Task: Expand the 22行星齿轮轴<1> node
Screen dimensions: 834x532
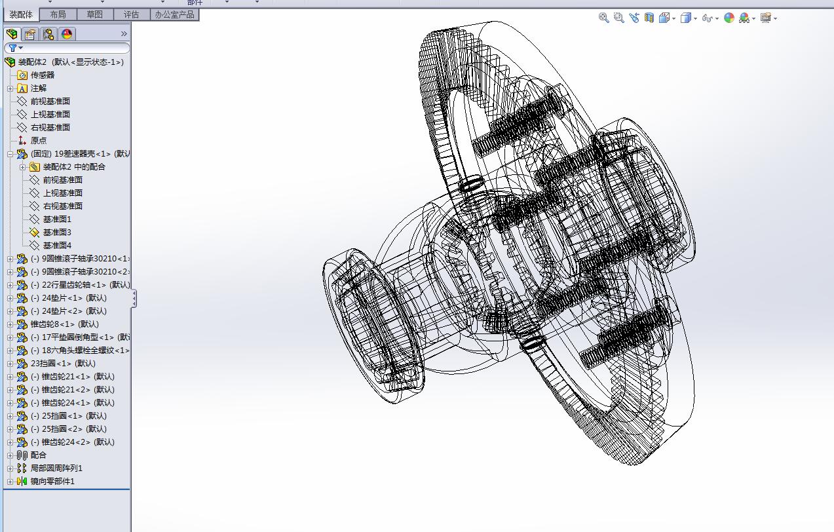Action: pyautogui.click(x=10, y=285)
